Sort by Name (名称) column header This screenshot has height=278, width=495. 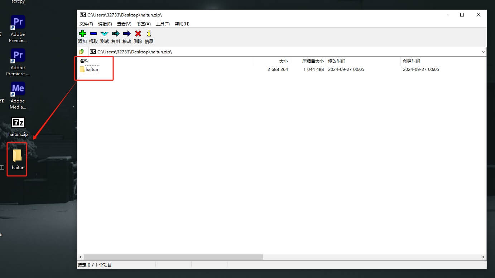84,61
